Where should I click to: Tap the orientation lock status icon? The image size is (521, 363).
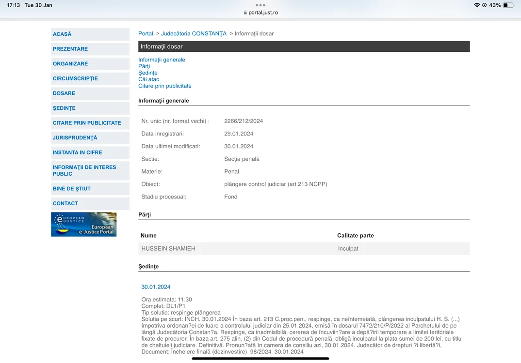(x=485, y=5)
